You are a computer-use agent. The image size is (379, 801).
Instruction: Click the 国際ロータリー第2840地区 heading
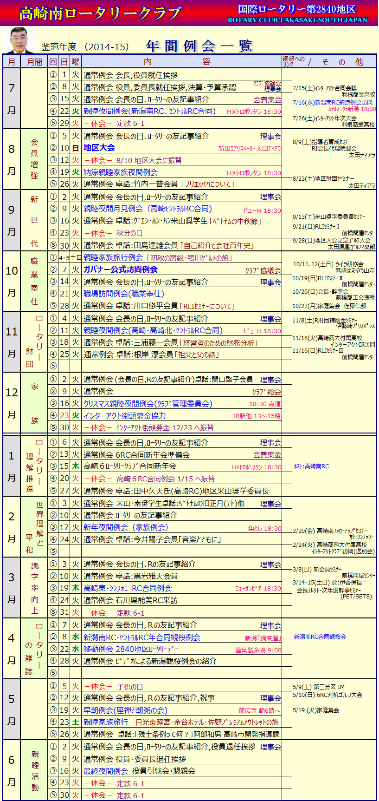pos(297,9)
